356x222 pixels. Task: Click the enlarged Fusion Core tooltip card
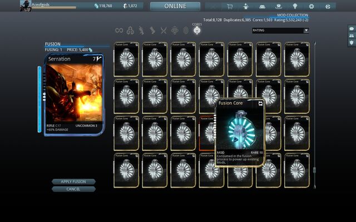(240, 133)
